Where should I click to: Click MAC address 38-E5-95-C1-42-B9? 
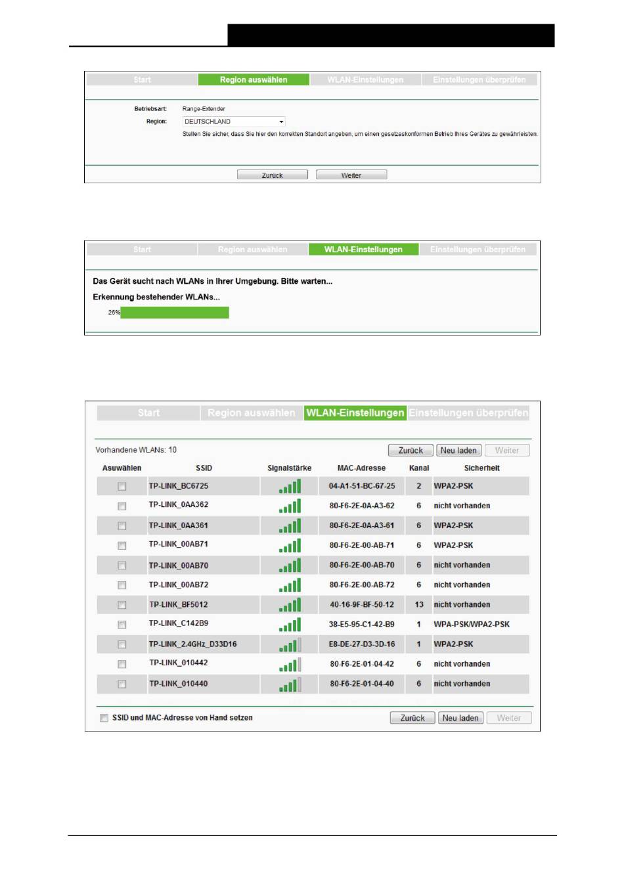362,624
